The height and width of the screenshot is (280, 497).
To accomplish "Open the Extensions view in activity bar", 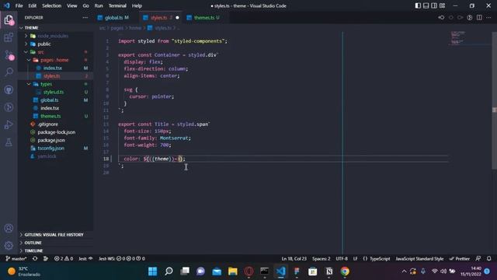I will coord(9,37).
